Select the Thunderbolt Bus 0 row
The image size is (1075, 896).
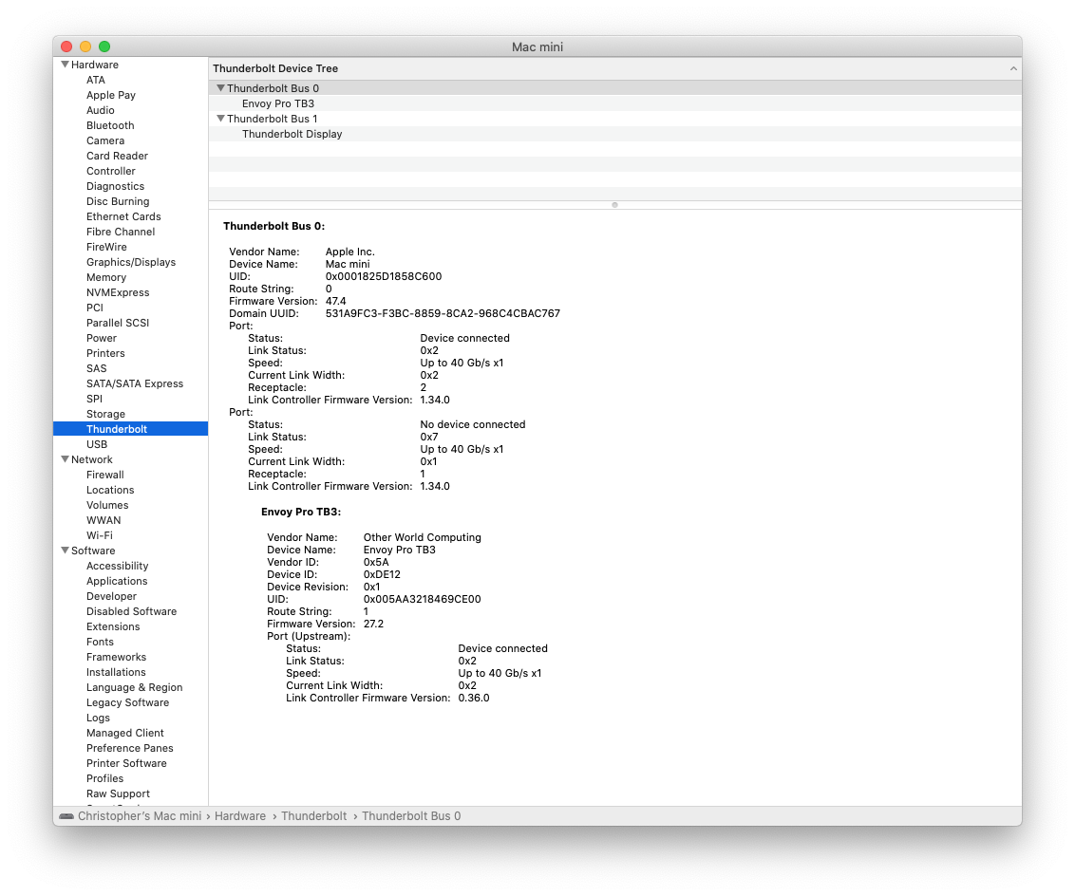[x=615, y=88]
